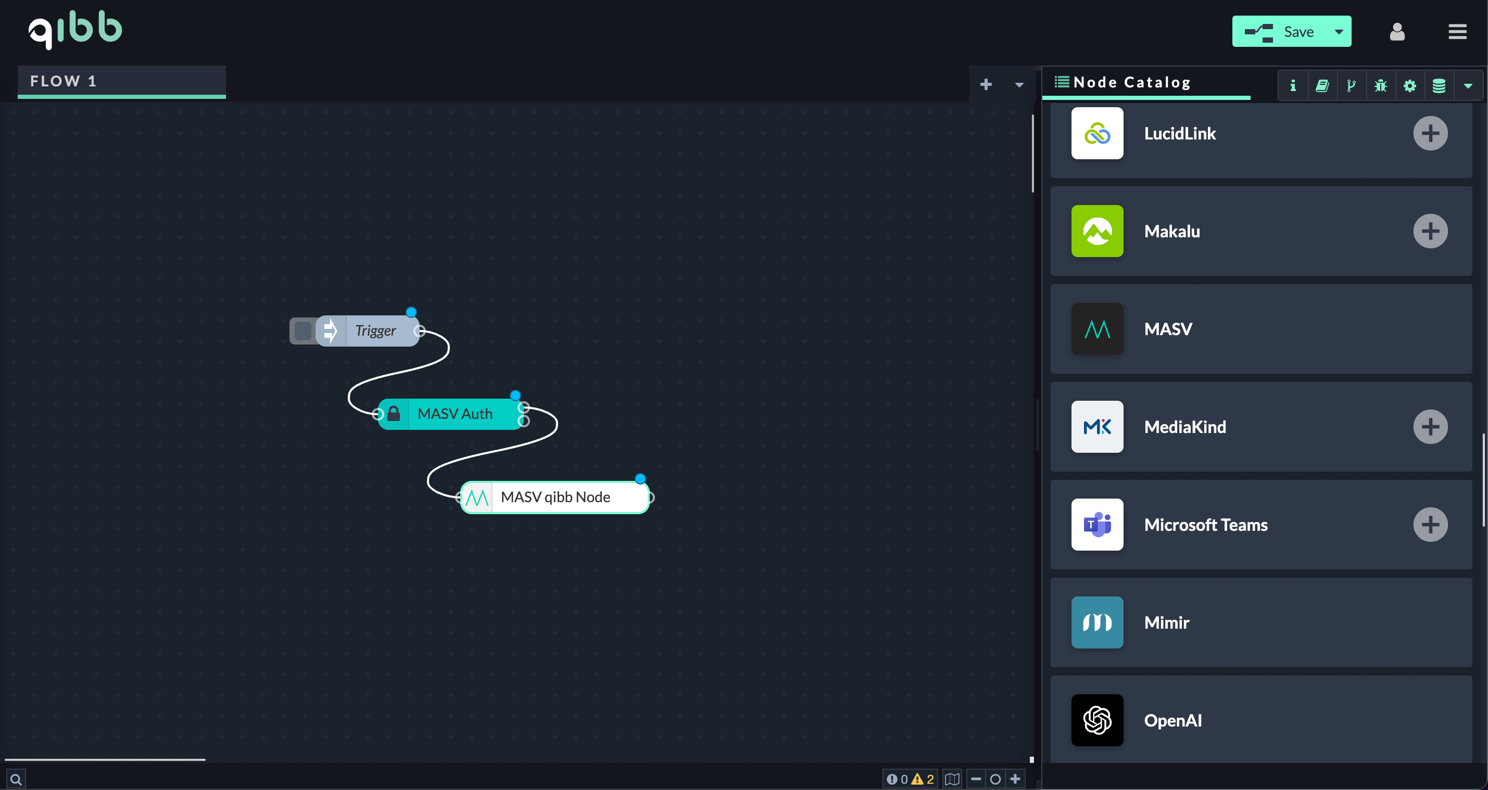This screenshot has height=790, width=1488.
Task: Open the minimap view
Action: pos(953,779)
